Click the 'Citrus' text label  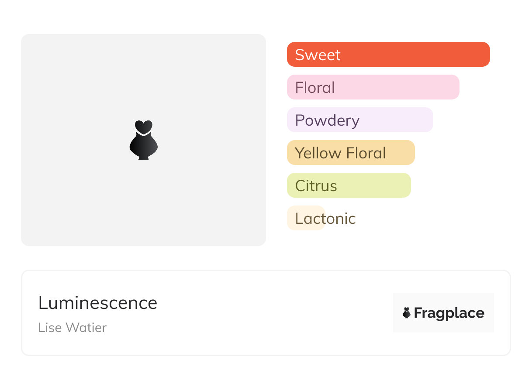coord(316,186)
